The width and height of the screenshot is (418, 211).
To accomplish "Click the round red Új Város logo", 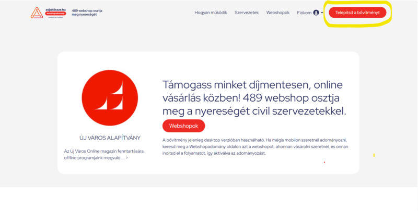I will (110, 98).
